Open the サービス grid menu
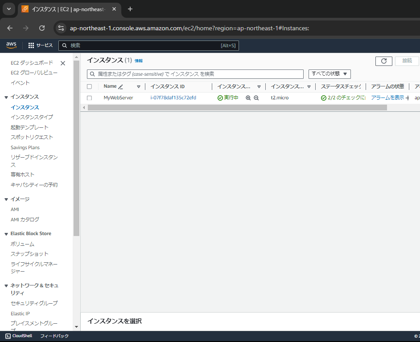Image resolution: width=420 pixels, height=342 pixels. (x=41, y=45)
